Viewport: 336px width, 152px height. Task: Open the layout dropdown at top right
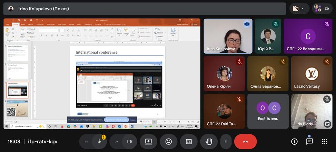tap(299, 9)
